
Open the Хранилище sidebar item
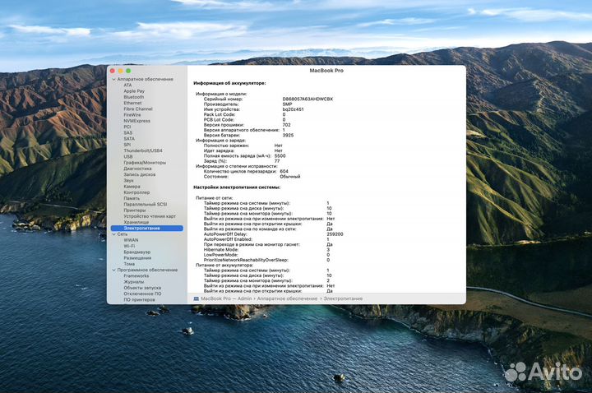pos(136,222)
